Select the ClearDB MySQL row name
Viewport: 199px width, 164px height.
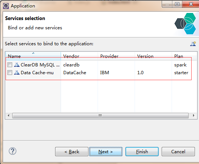pos(40,65)
